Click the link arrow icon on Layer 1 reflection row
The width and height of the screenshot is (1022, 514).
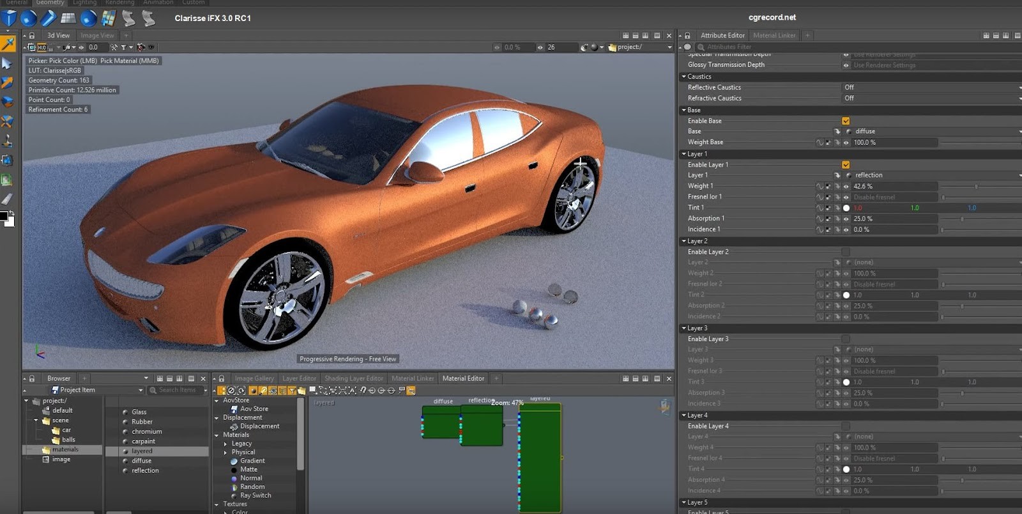click(x=837, y=175)
